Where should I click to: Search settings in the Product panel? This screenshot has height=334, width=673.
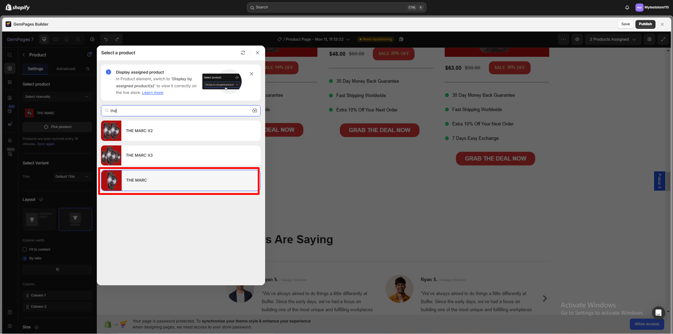coord(88,69)
